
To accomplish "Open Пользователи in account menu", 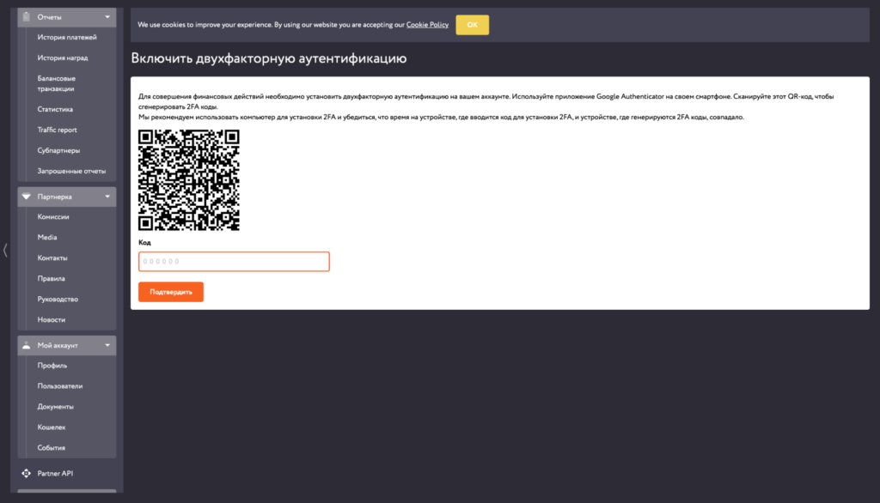I will 60,385.
